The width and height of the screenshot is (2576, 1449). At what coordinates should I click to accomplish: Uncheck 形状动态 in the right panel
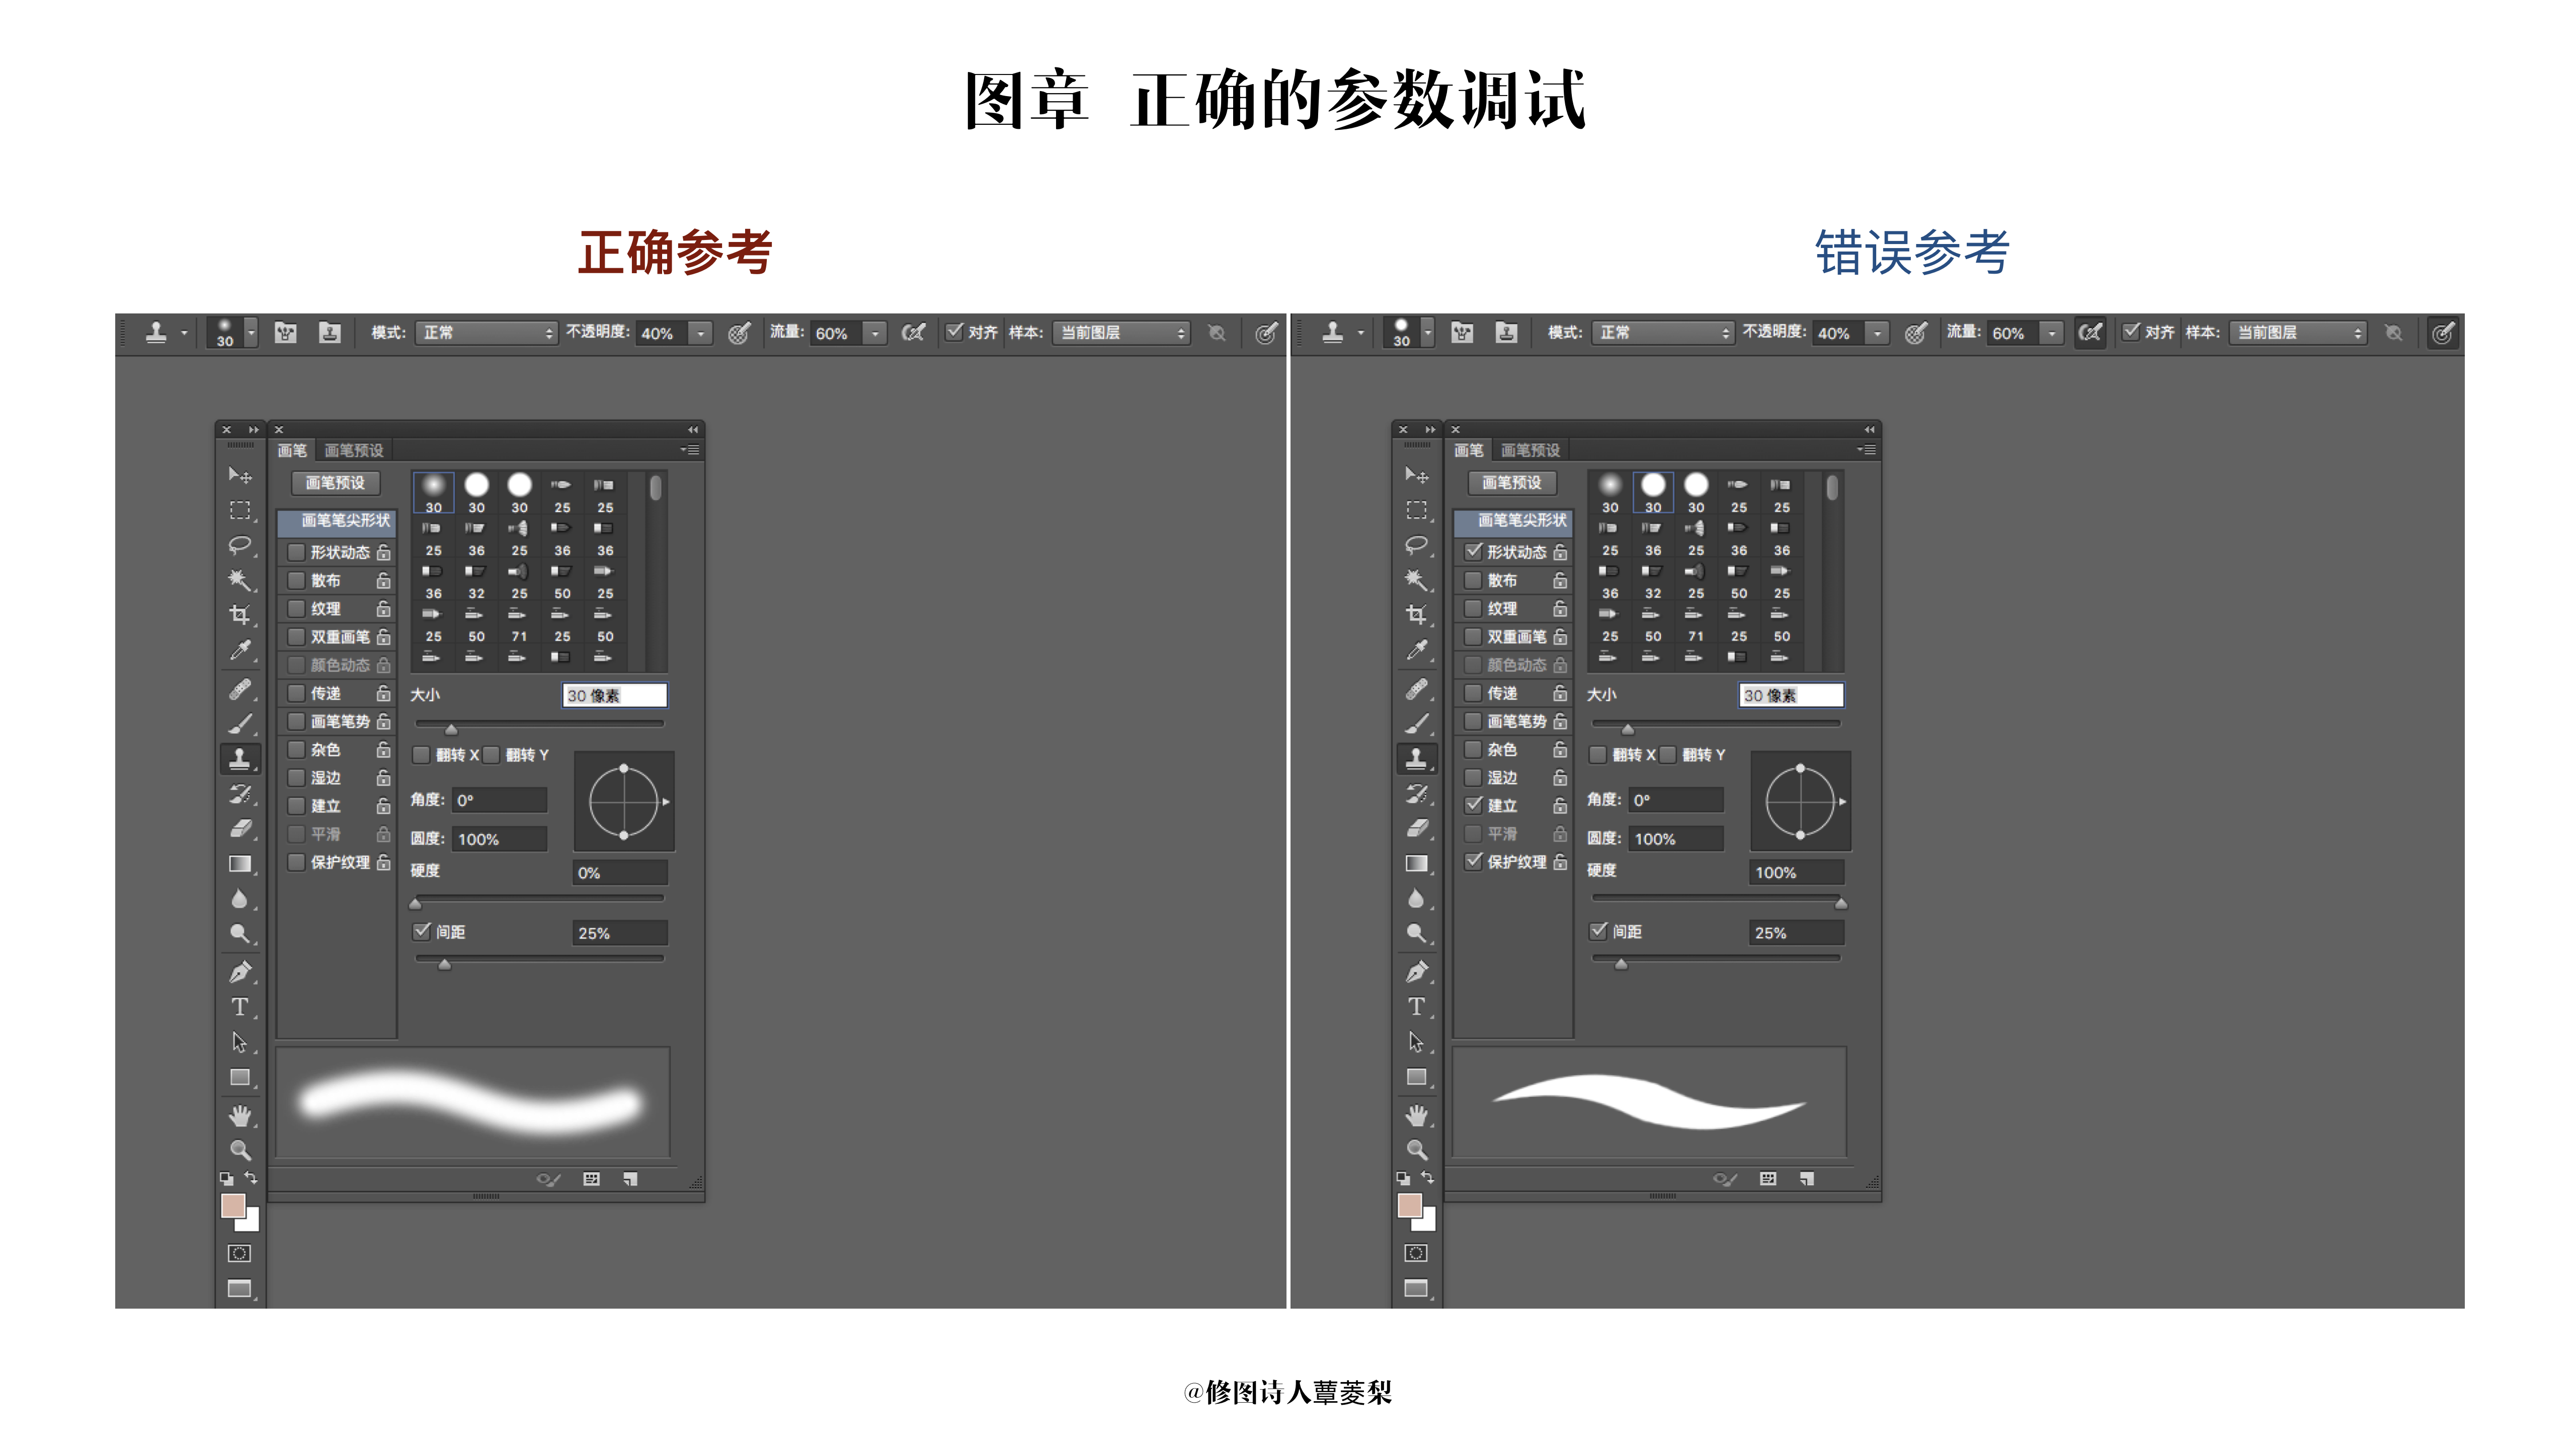coord(1473,552)
